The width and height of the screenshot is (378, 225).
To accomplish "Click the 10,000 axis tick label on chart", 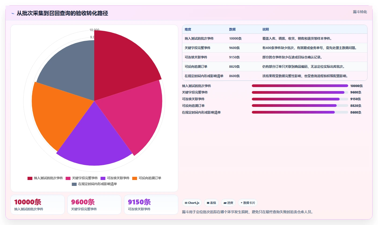I will click(x=95, y=30).
